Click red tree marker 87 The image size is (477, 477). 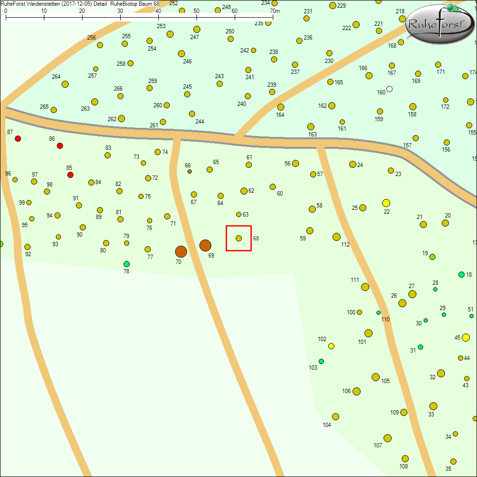point(18,138)
